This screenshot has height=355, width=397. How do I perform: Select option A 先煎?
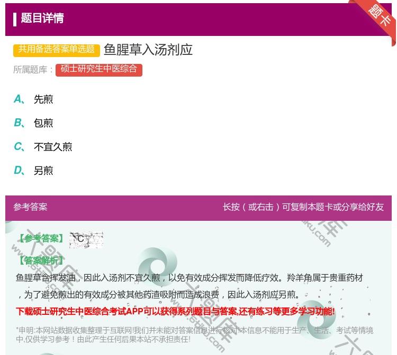43,99
